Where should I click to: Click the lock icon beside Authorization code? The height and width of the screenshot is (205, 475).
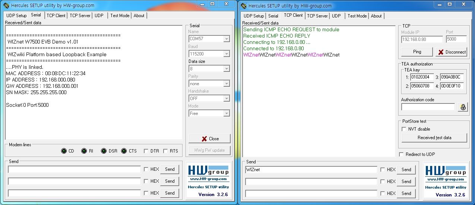(x=463, y=107)
